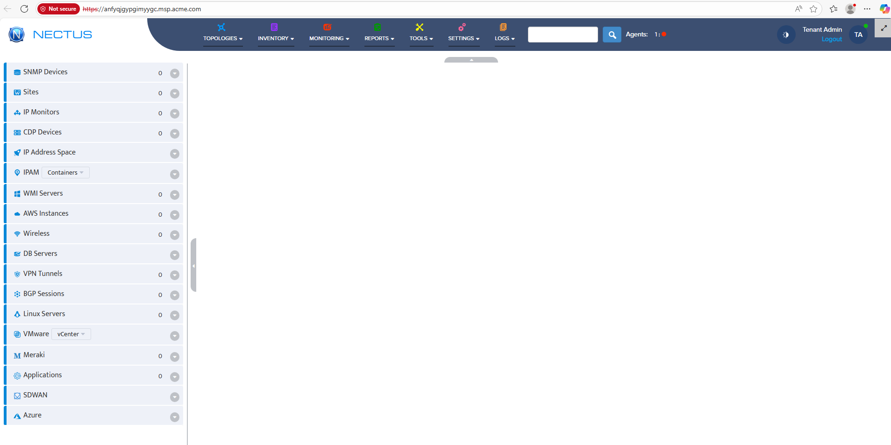Click the Logout link
The height and width of the screenshot is (445, 891).
tap(831, 39)
